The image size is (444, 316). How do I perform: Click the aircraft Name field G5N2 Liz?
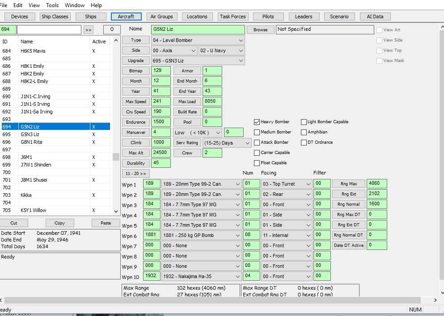point(198,29)
